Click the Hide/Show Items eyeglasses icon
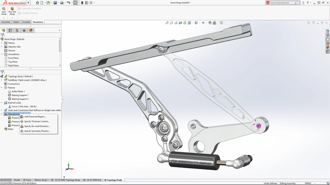Image resolution: width=330 pixels, height=185 pixels. 204,23
